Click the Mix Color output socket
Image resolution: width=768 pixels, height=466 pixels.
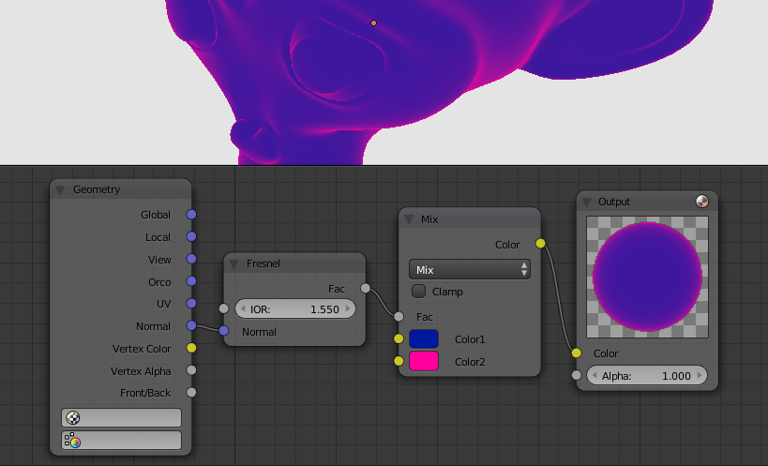click(x=540, y=243)
